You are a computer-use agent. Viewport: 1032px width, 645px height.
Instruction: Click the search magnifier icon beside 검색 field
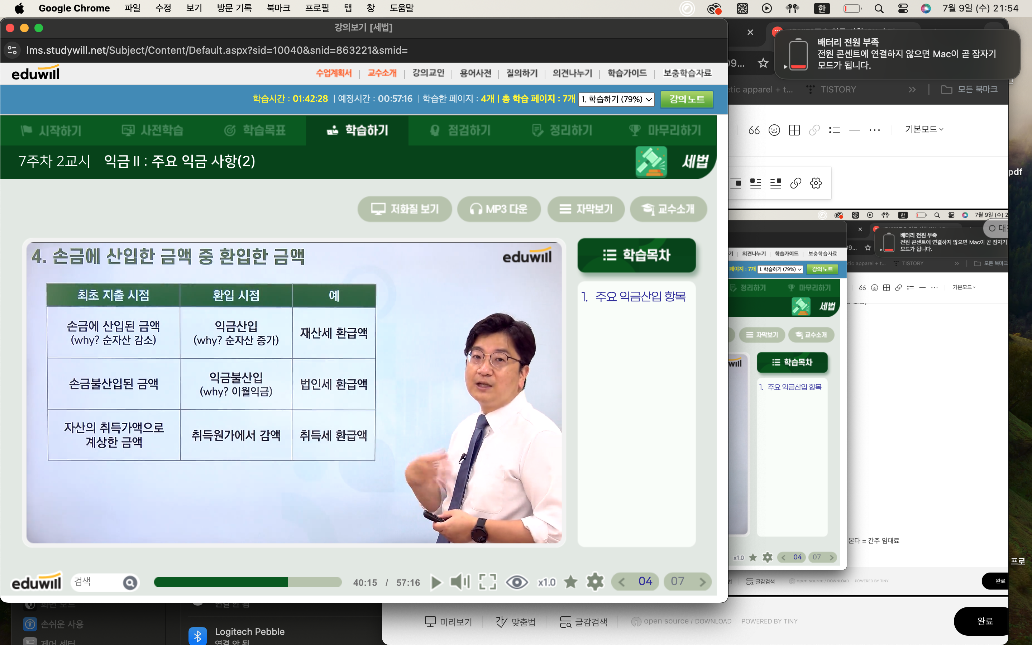(130, 583)
